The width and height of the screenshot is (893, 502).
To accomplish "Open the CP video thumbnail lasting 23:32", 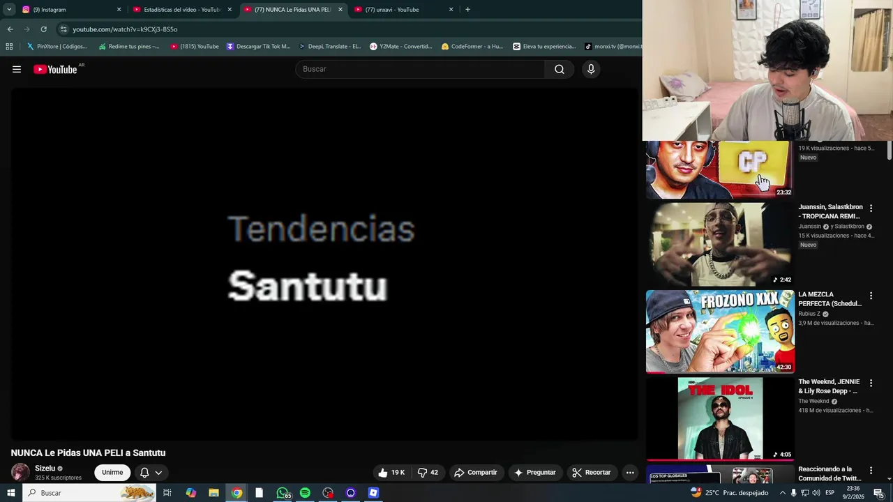I will click(720, 169).
